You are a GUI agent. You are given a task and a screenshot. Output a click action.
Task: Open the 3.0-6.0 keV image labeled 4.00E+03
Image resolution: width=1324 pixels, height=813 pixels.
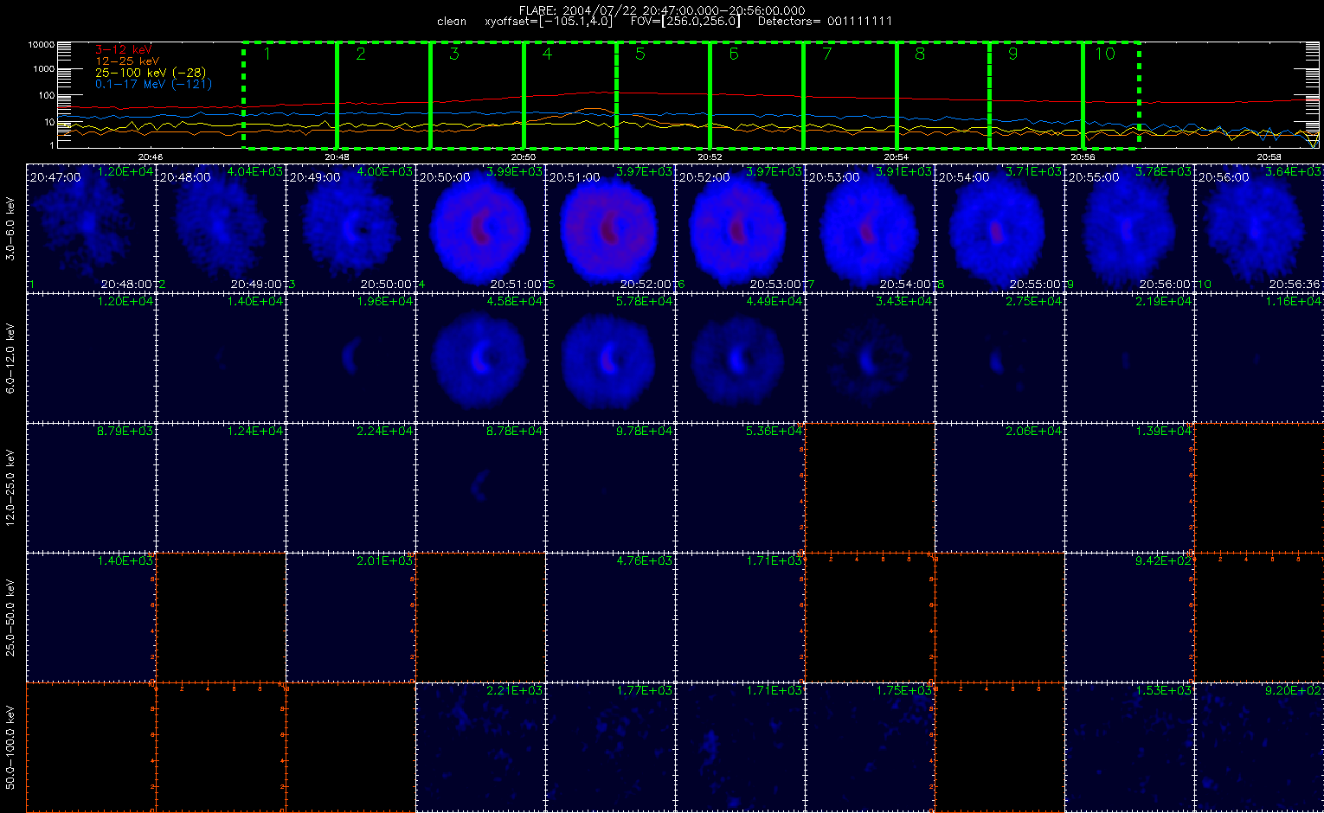[351, 227]
